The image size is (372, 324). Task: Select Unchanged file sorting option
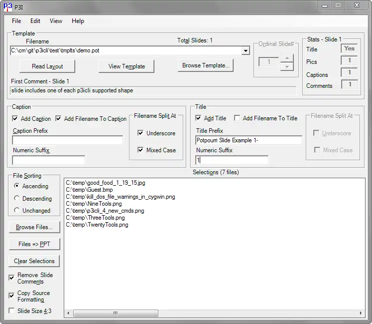(17, 211)
